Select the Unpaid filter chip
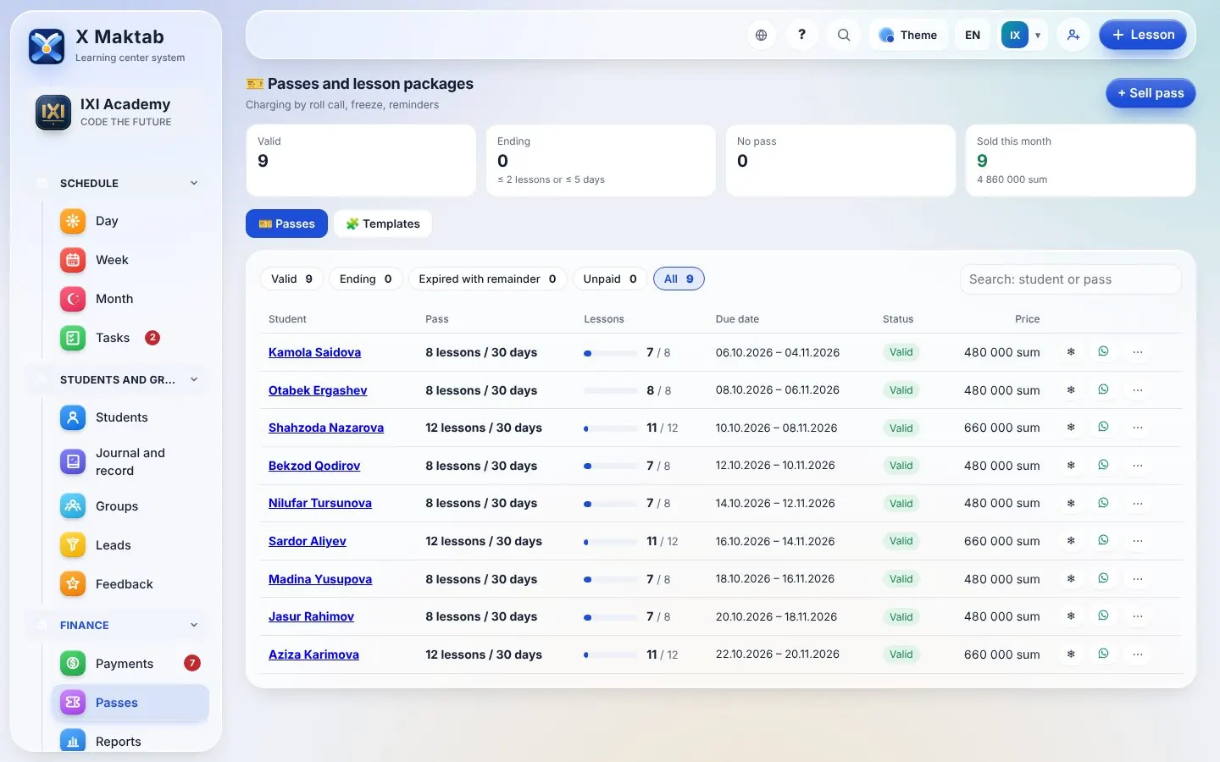 (x=610, y=279)
